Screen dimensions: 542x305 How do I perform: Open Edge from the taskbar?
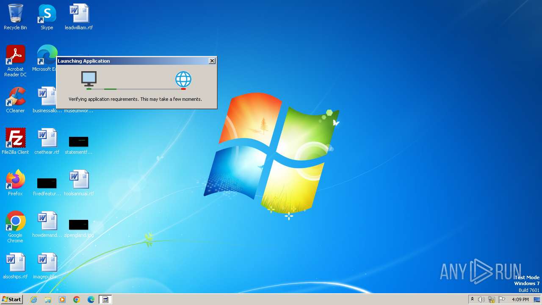(x=91, y=299)
